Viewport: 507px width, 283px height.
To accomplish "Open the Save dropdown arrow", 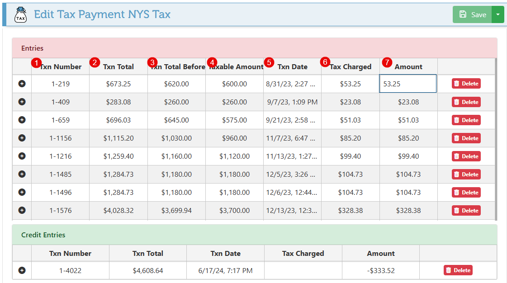I will [498, 14].
